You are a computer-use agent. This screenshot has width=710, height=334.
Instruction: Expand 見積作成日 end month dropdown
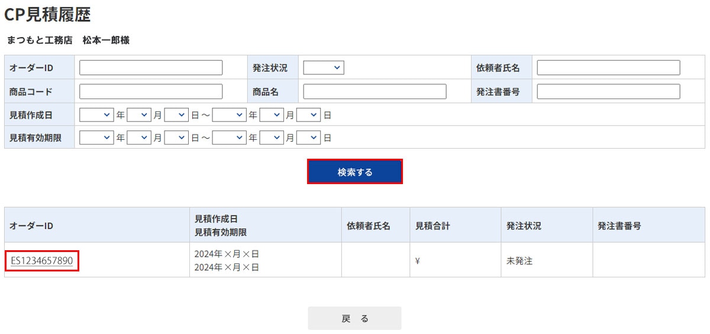click(271, 115)
